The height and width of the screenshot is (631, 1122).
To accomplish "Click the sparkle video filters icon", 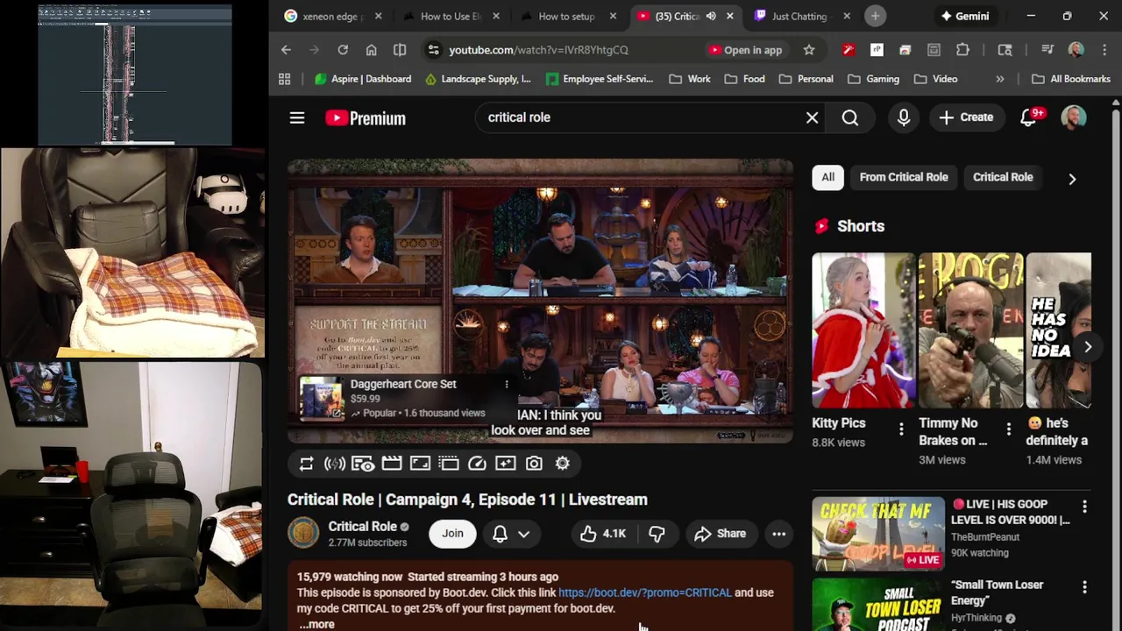I will pos(506,464).
